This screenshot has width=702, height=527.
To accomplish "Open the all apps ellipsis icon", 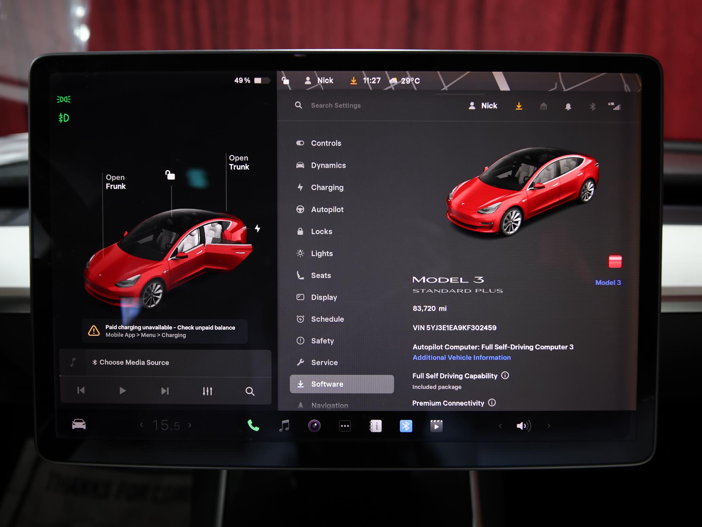I will tap(345, 426).
